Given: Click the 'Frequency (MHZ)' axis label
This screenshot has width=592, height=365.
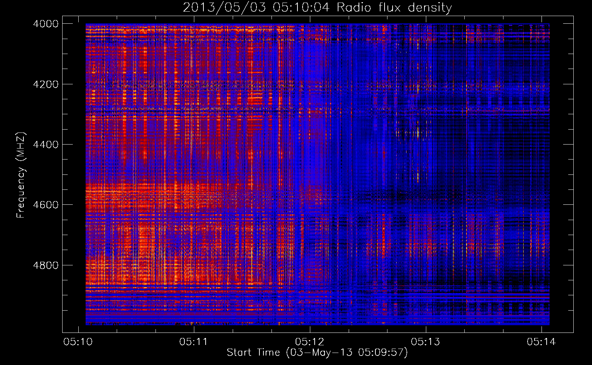Looking at the screenshot, I should click(20, 175).
